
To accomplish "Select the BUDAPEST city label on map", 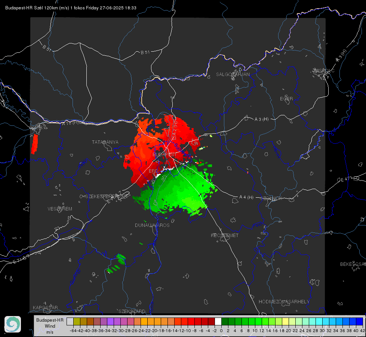I will tap(165, 155).
